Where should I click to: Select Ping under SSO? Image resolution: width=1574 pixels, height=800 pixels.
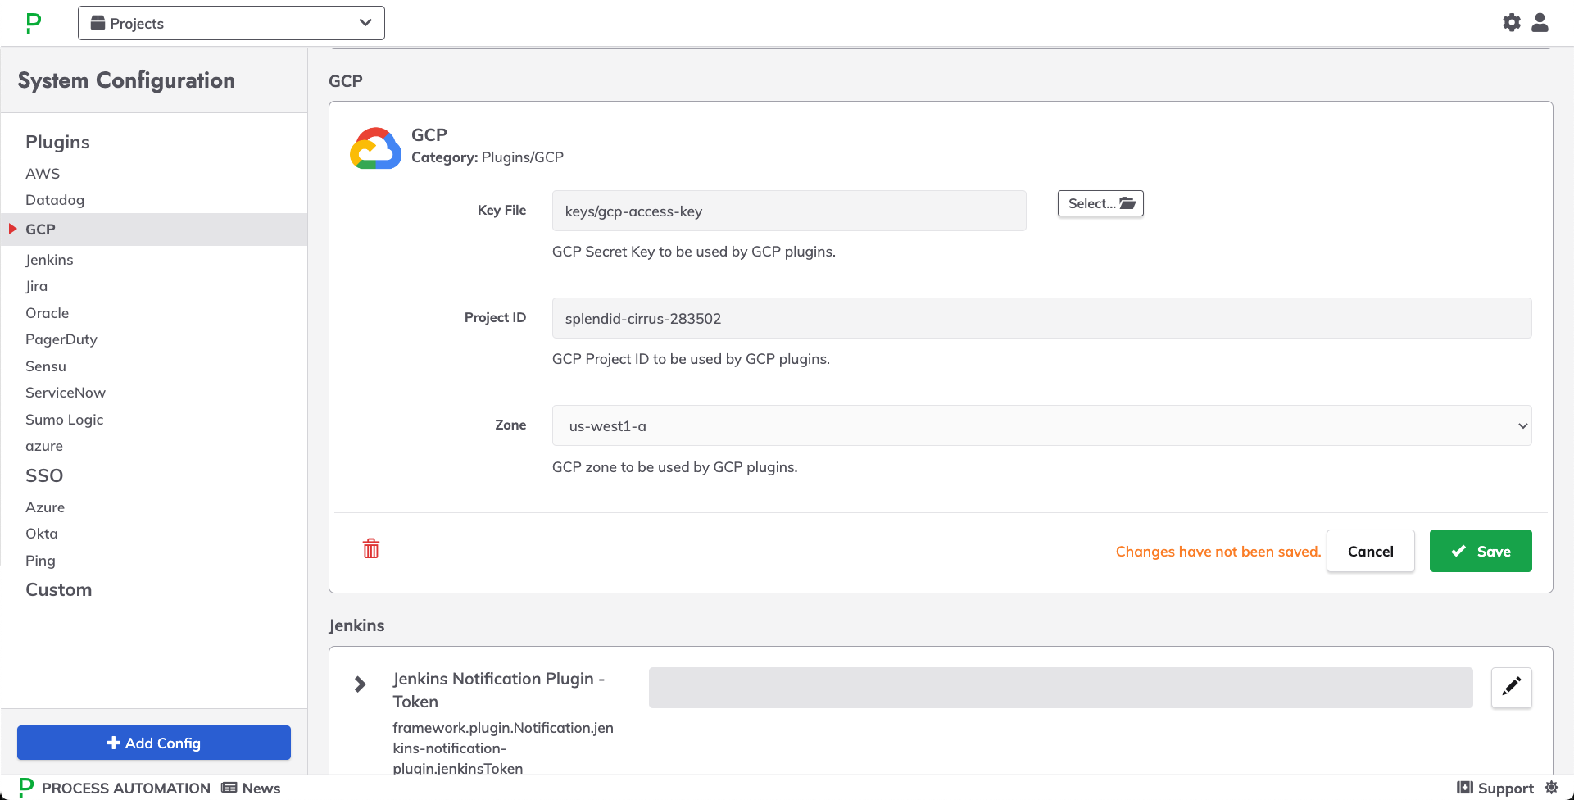pyautogui.click(x=40, y=561)
